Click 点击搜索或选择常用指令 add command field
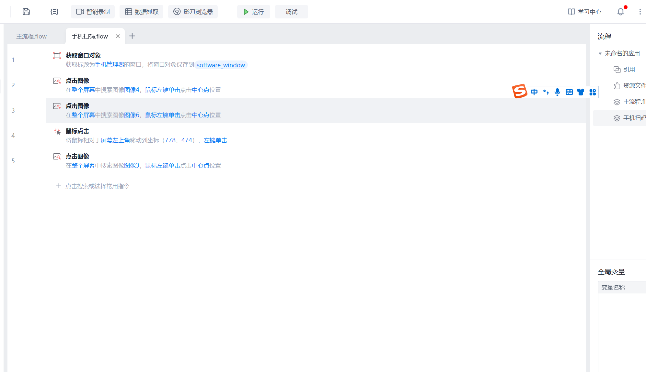The image size is (646, 372). click(97, 186)
